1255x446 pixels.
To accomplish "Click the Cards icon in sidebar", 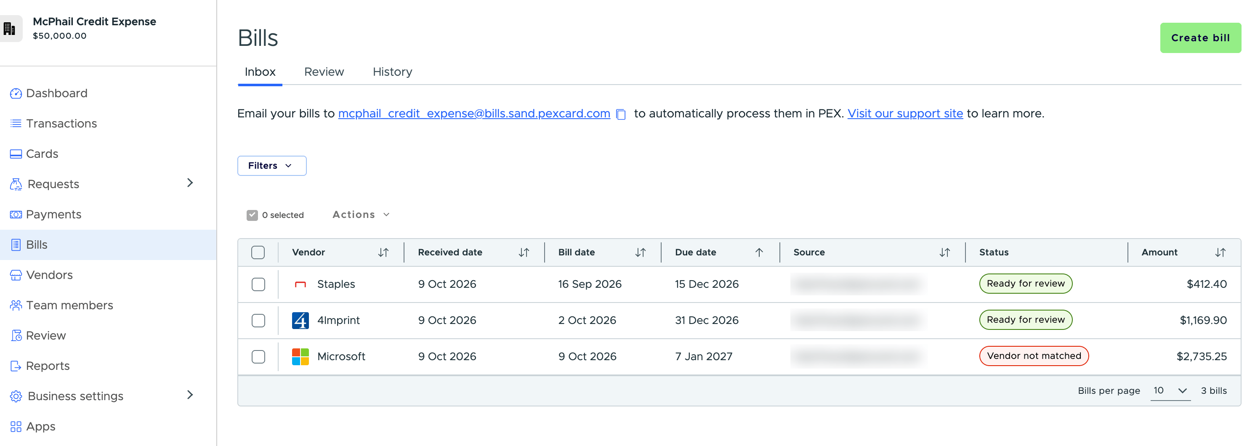I will [x=16, y=154].
